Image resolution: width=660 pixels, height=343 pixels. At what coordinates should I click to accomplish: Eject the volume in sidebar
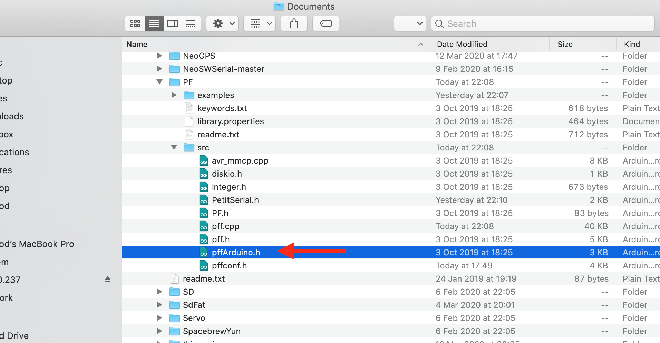pos(108,280)
